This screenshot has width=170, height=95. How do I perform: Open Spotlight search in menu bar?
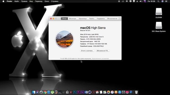coord(158,1)
